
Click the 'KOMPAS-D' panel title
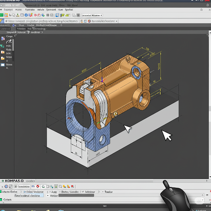[14, 181]
